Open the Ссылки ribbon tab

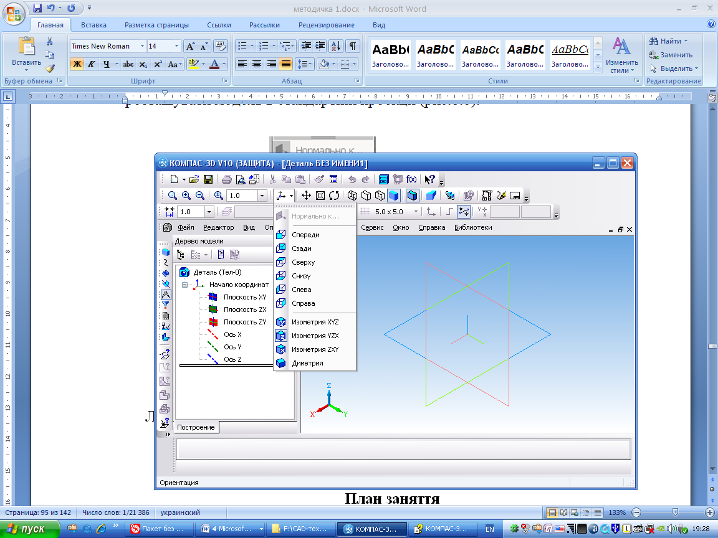click(x=219, y=25)
